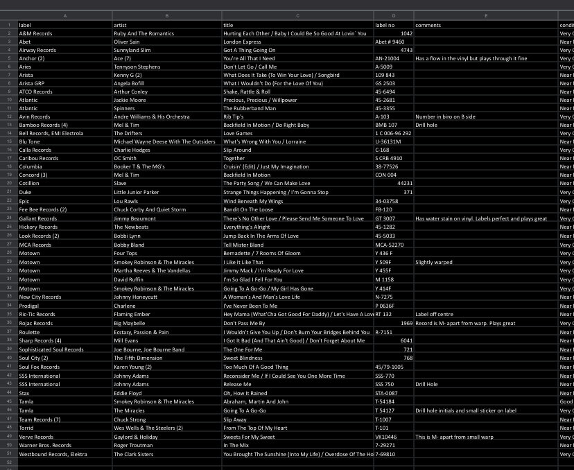
Task: Select row 1 header number
Action: (x=9, y=25)
